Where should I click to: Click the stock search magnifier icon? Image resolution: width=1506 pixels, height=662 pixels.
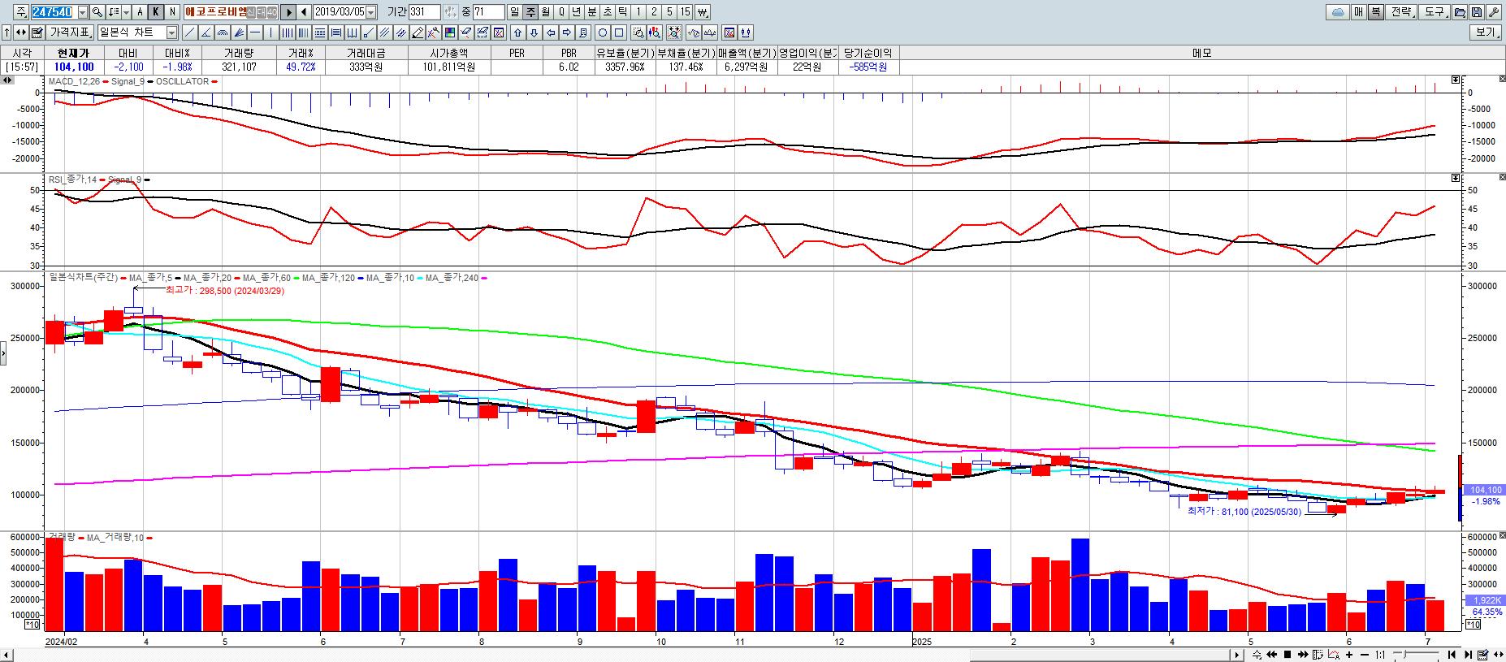coord(97,12)
